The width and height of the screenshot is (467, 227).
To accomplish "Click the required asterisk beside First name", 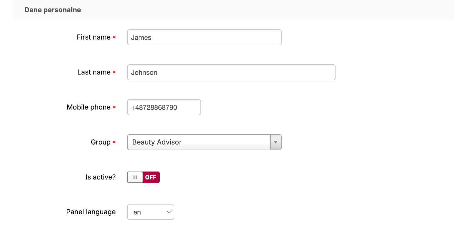I will click(x=114, y=38).
